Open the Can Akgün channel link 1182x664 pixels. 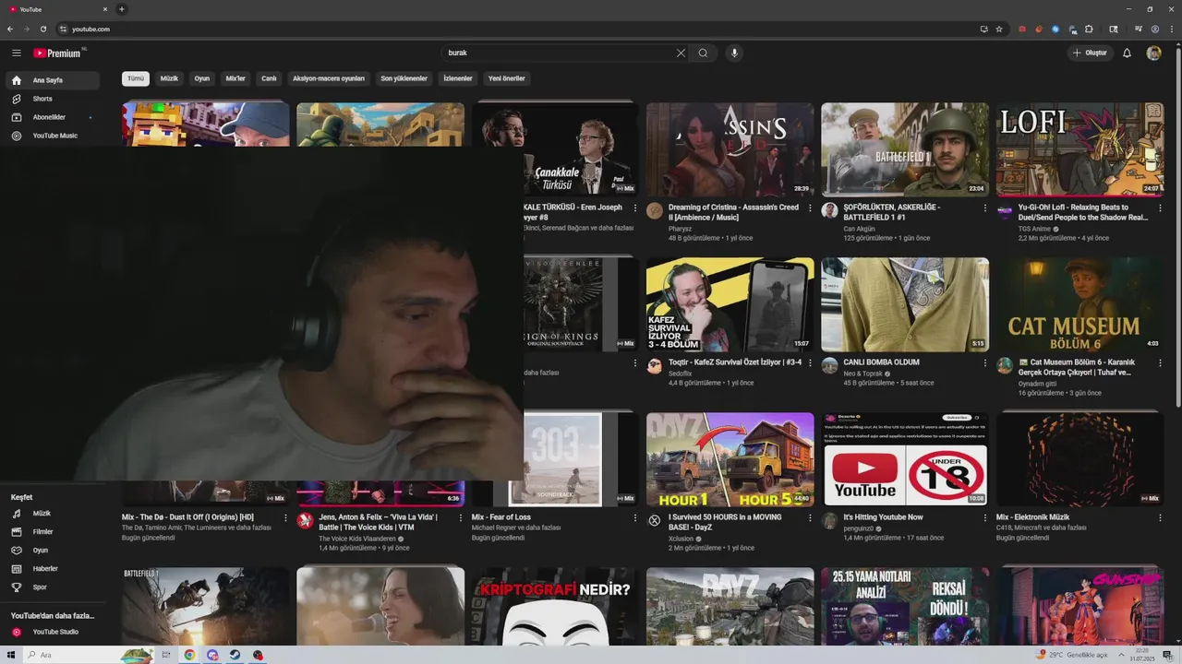pyautogui.click(x=859, y=229)
